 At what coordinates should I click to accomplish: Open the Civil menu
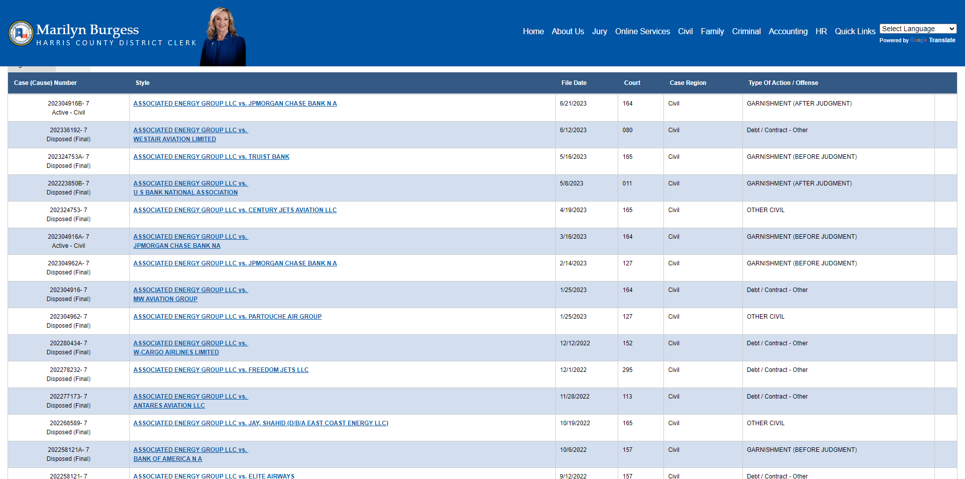tap(685, 31)
